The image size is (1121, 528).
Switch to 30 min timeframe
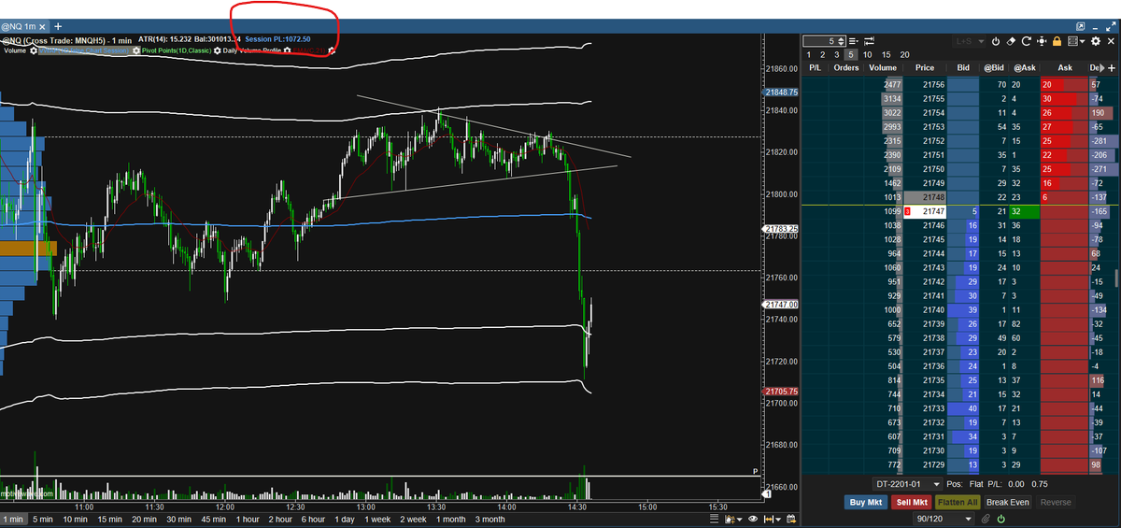[x=180, y=519]
